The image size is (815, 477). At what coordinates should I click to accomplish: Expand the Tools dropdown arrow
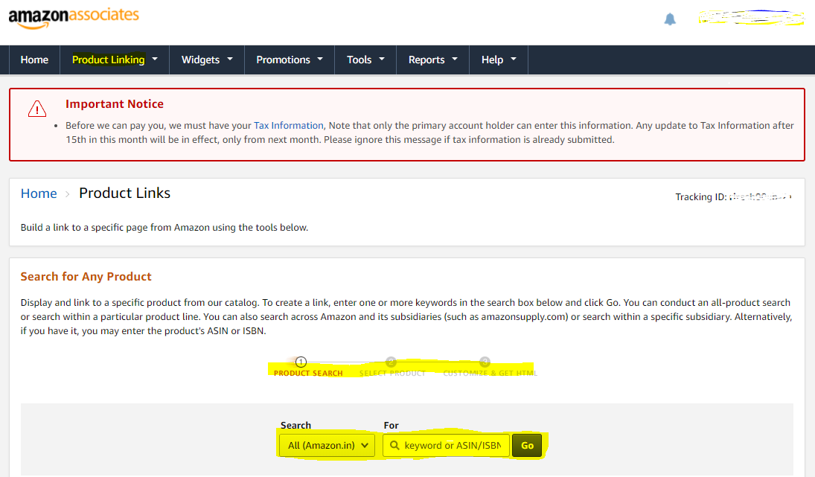tap(382, 60)
